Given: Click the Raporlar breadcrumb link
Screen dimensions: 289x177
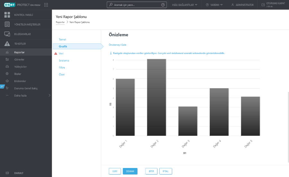Looking at the screenshot, I should coord(60,22).
